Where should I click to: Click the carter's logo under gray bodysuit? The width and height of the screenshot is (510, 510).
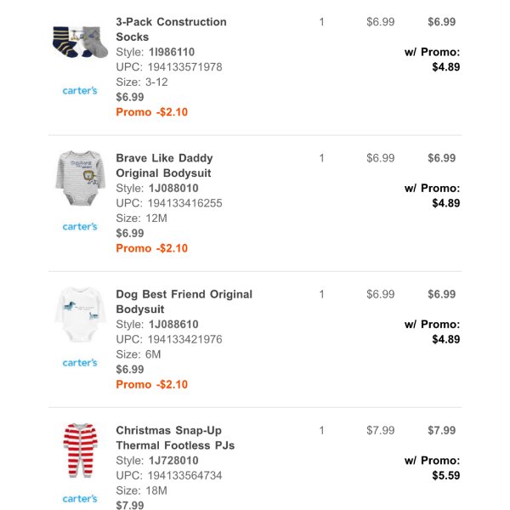[x=80, y=226]
